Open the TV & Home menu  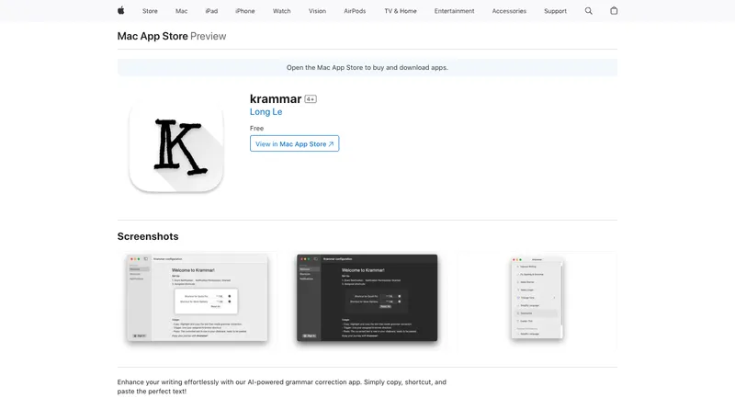tap(400, 11)
